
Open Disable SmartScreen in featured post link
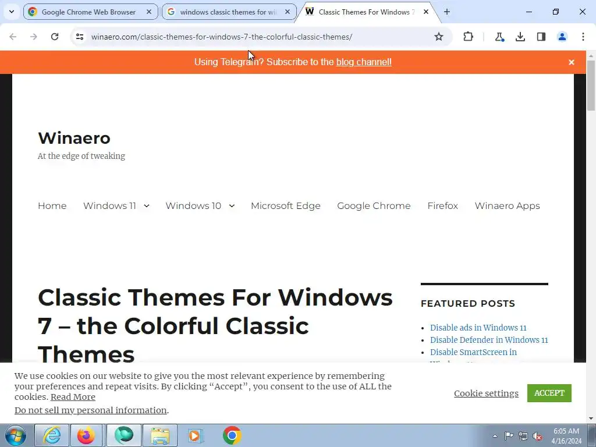coord(473,352)
